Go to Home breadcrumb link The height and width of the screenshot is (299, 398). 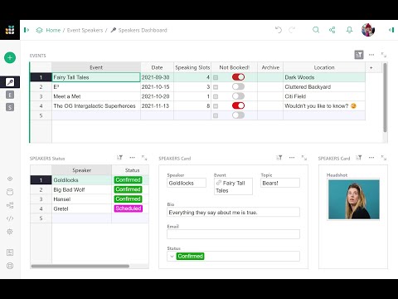coord(53,30)
